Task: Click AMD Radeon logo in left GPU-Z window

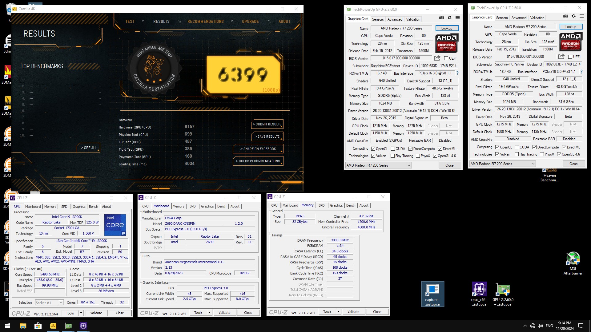Action: tap(447, 43)
